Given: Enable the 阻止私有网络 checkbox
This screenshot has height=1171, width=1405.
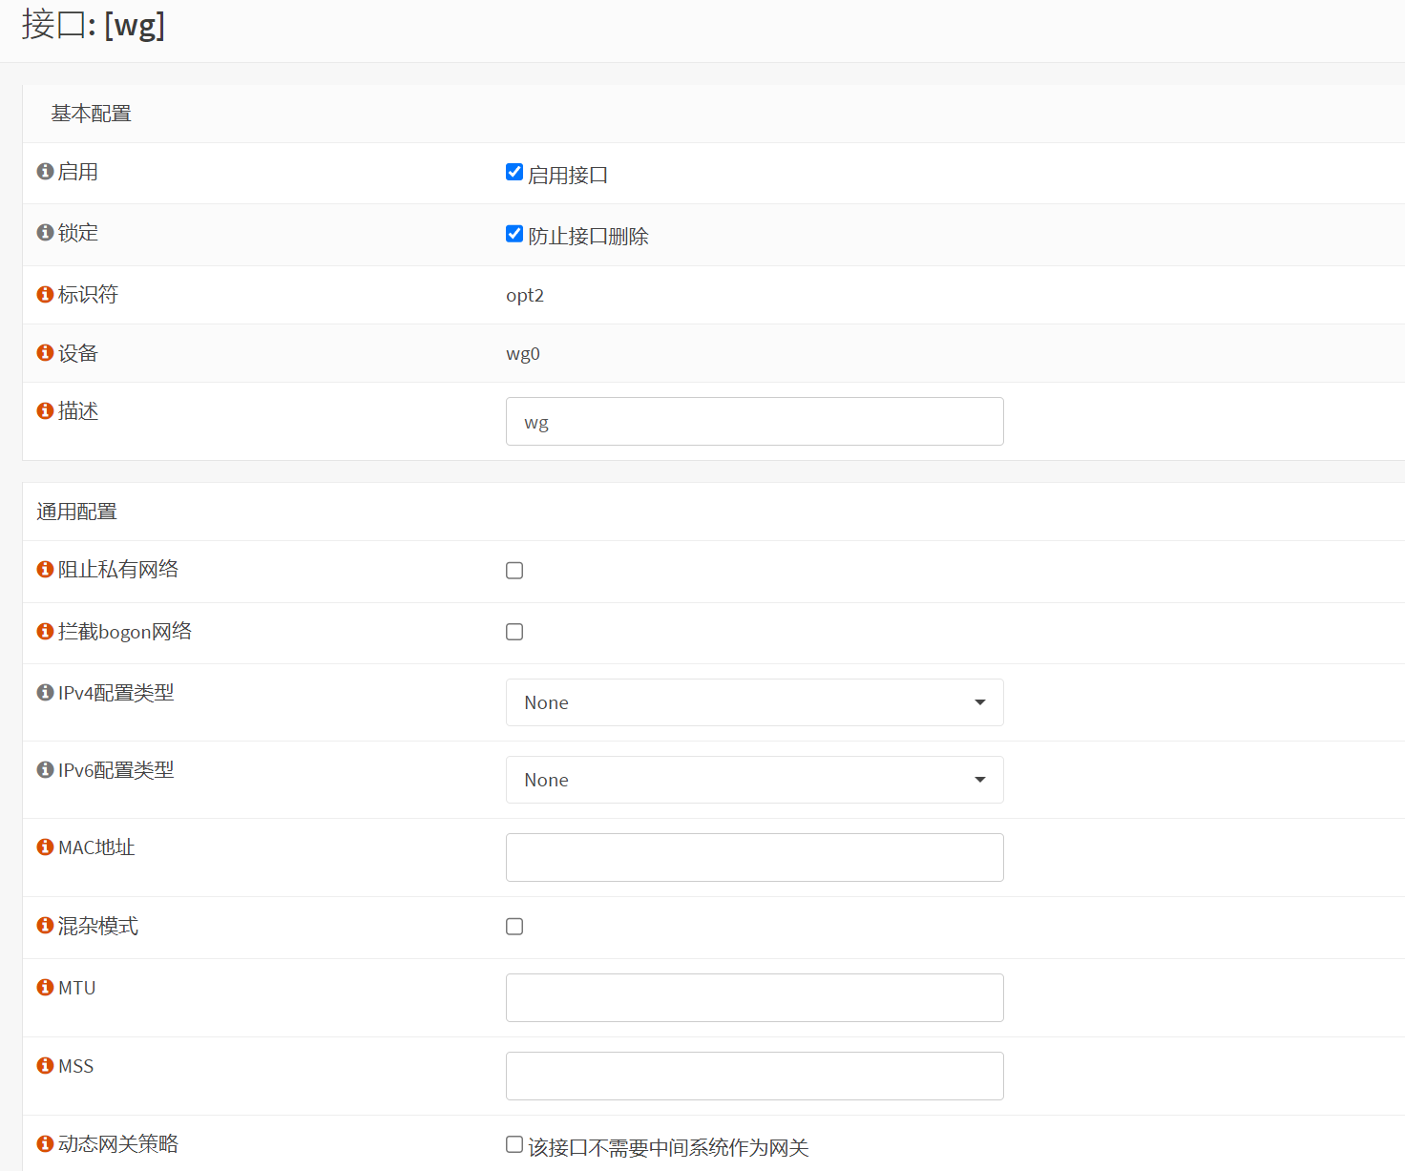Looking at the screenshot, I should (514, 571).
